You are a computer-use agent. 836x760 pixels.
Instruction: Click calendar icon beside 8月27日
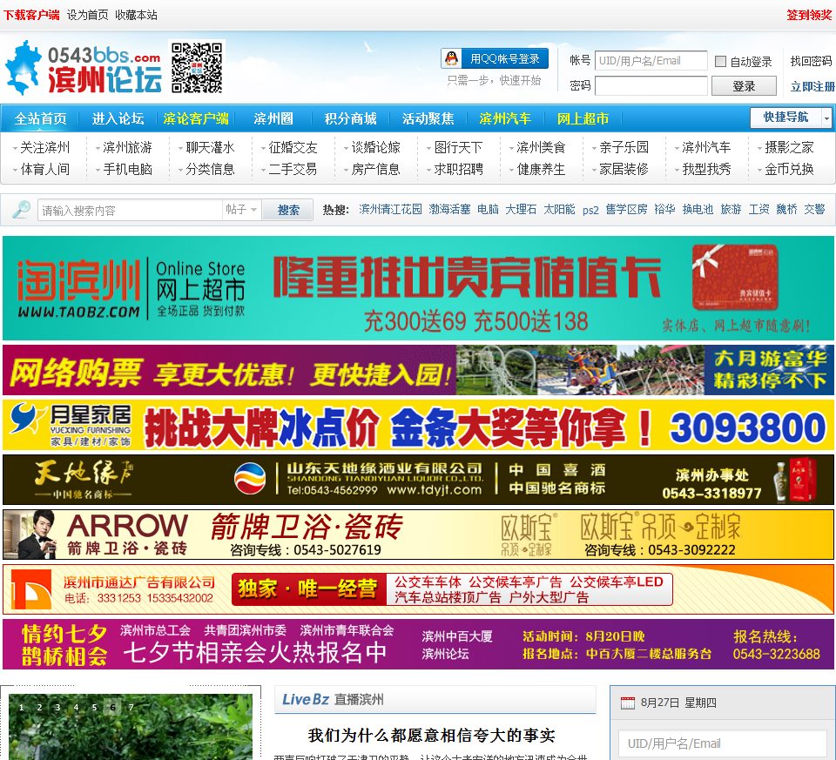click(628, 703)
